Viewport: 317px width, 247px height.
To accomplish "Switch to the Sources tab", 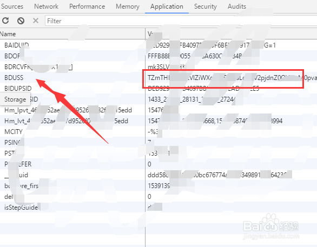I will [x=12, y=6].
